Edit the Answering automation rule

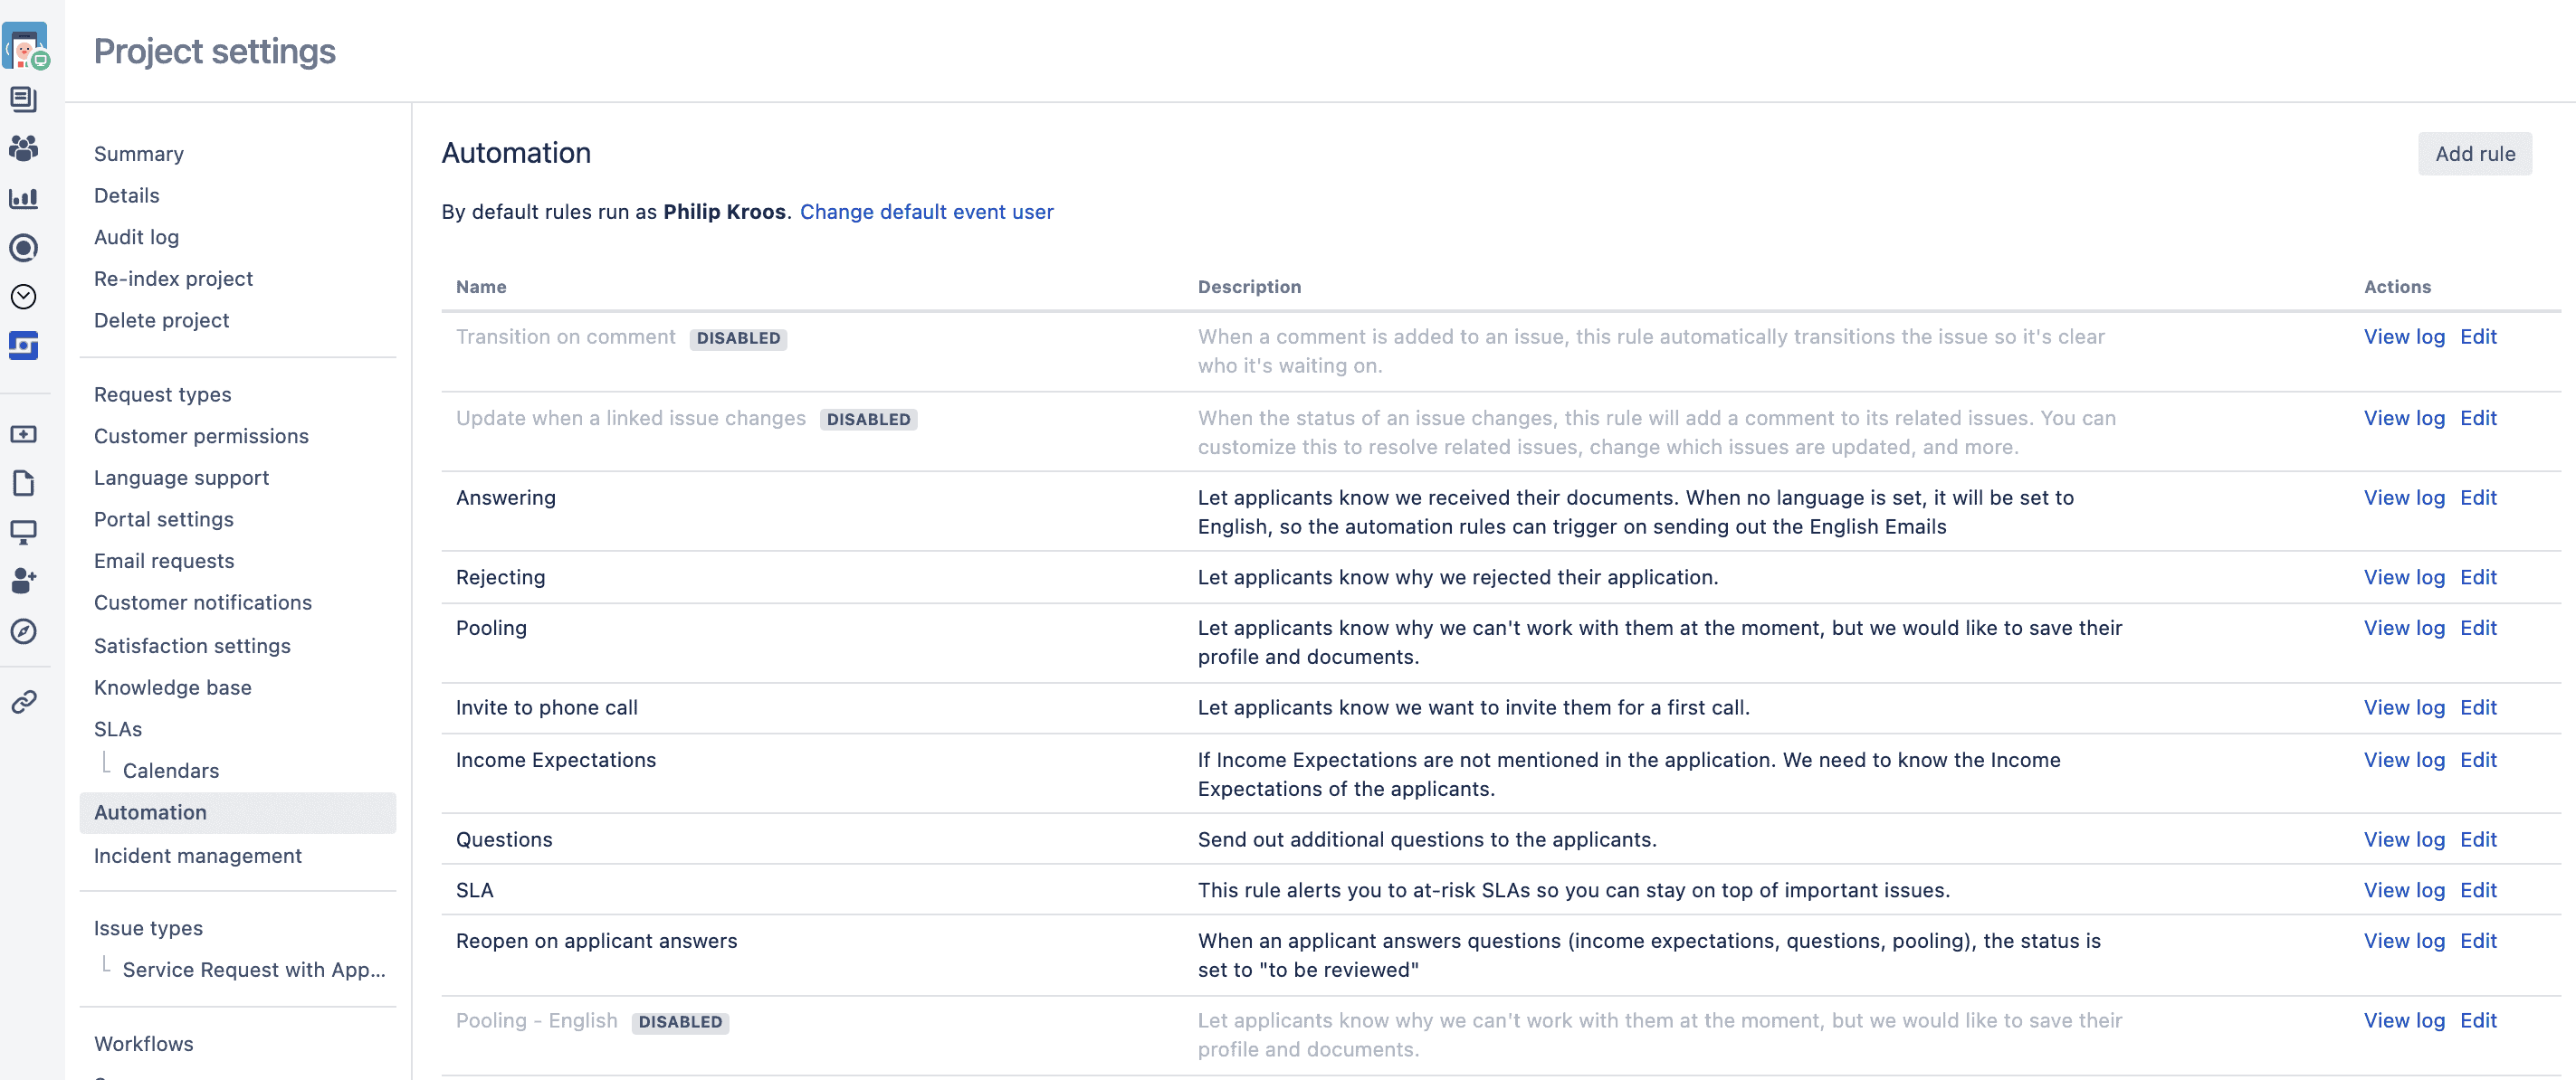[x=2478, y=497]
